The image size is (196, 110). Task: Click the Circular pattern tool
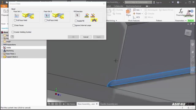149,13
